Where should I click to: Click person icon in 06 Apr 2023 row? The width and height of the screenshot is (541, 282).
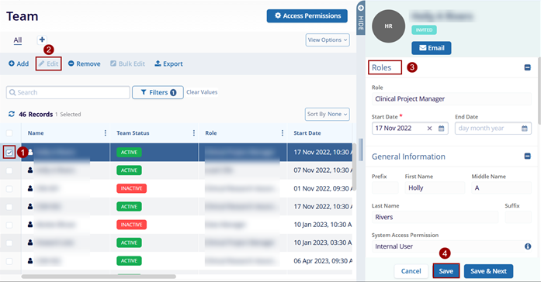pos(30,260)
